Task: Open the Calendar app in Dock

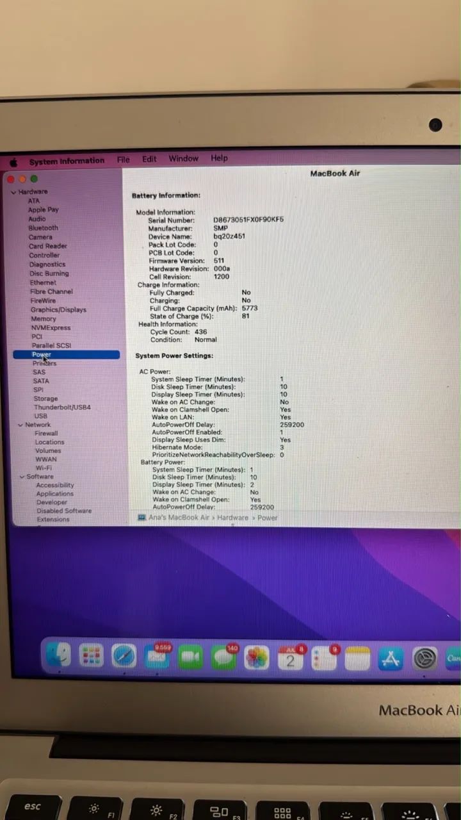Action: click(291, 659)
